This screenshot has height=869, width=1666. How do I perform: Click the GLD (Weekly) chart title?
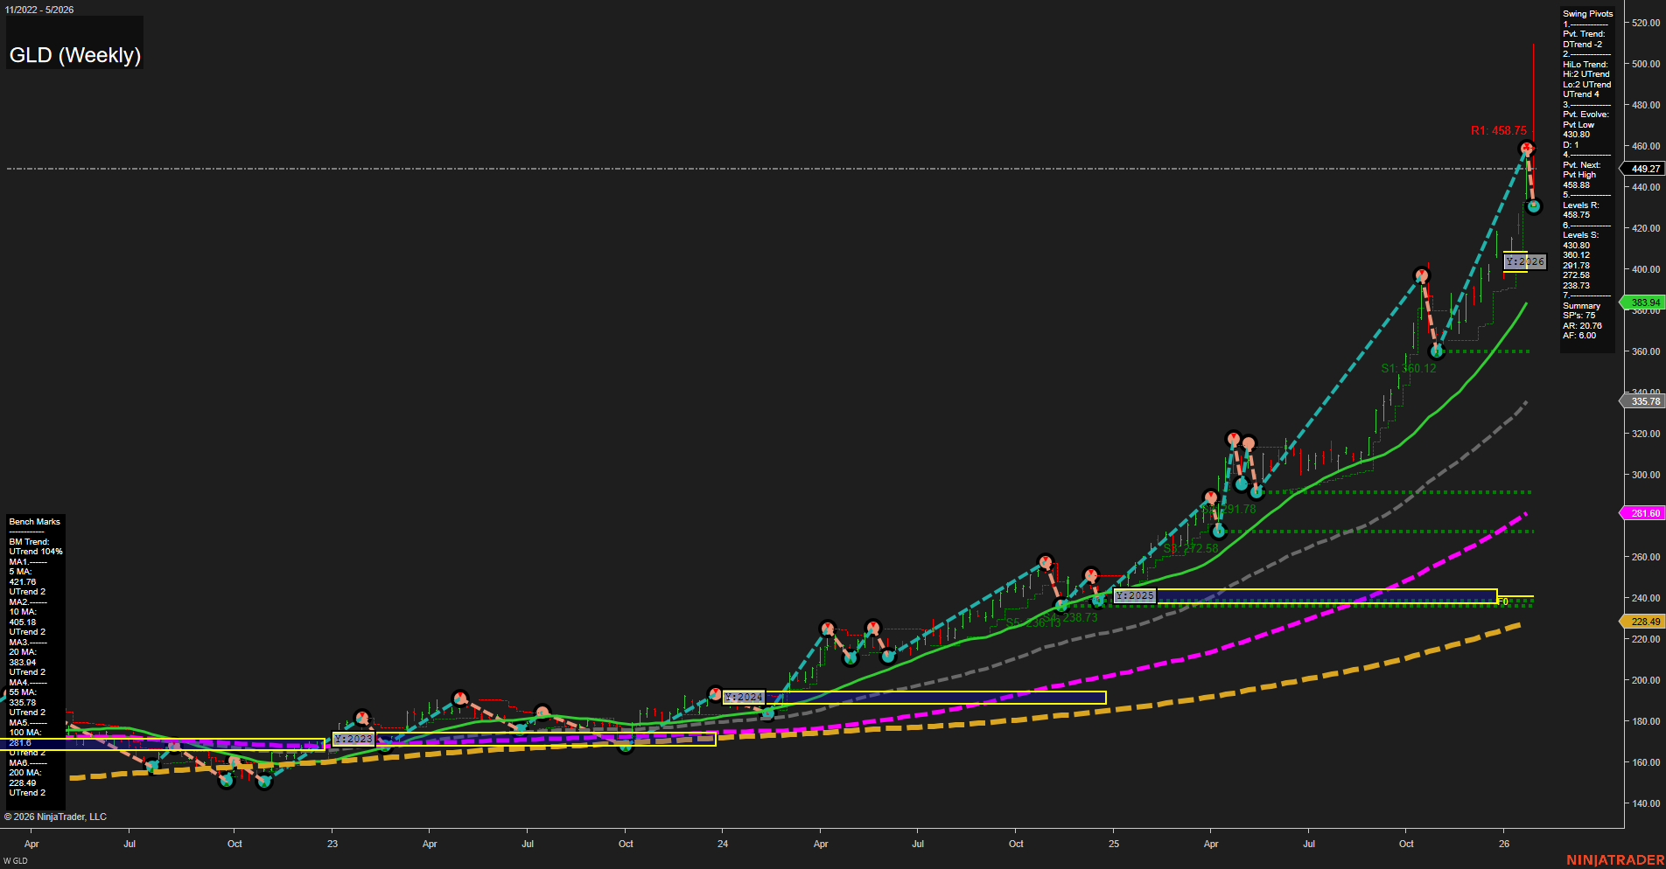[x=74, y=54]
